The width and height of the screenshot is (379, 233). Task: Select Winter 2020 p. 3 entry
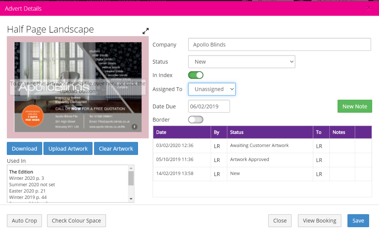tap(26, 178)
